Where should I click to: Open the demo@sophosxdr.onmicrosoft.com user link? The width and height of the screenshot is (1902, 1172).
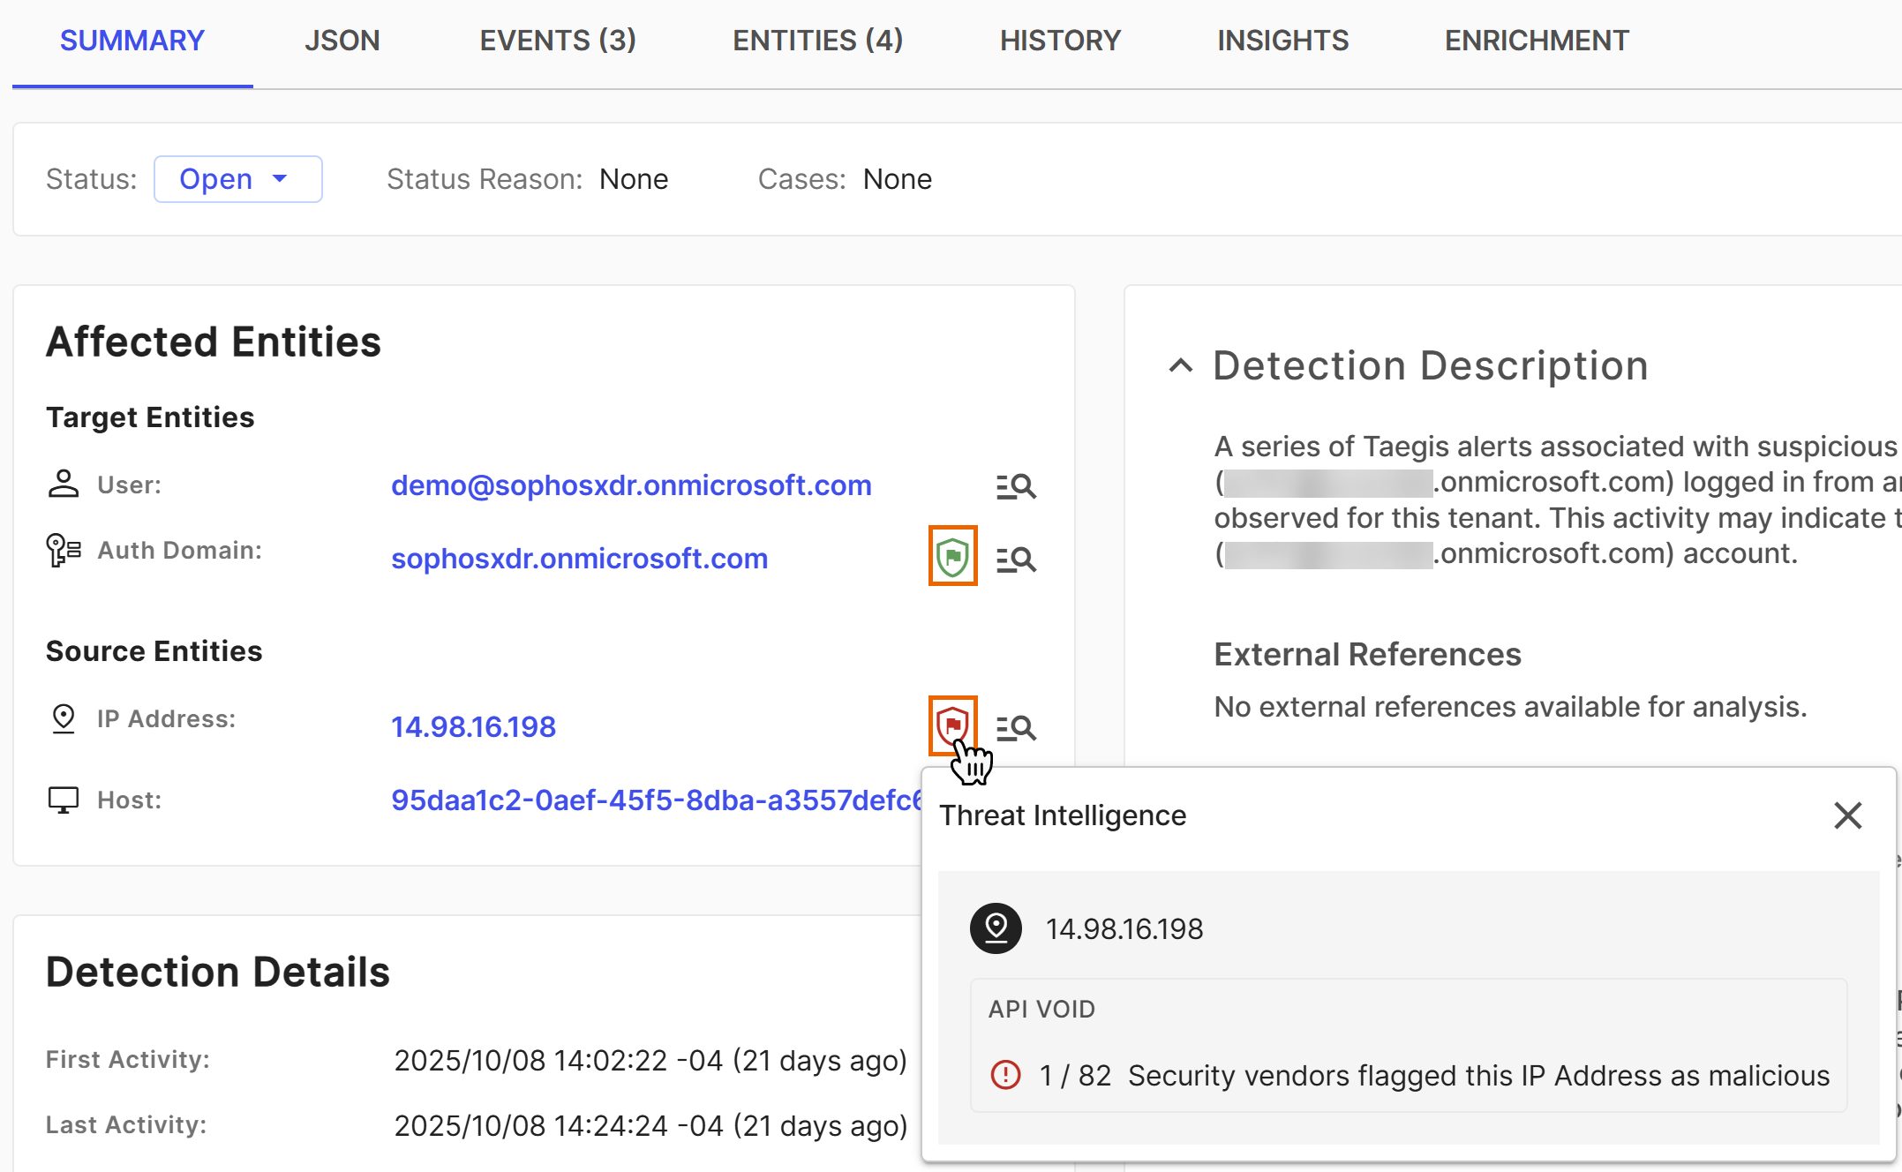pyautogui.click(x=631, y=485)
